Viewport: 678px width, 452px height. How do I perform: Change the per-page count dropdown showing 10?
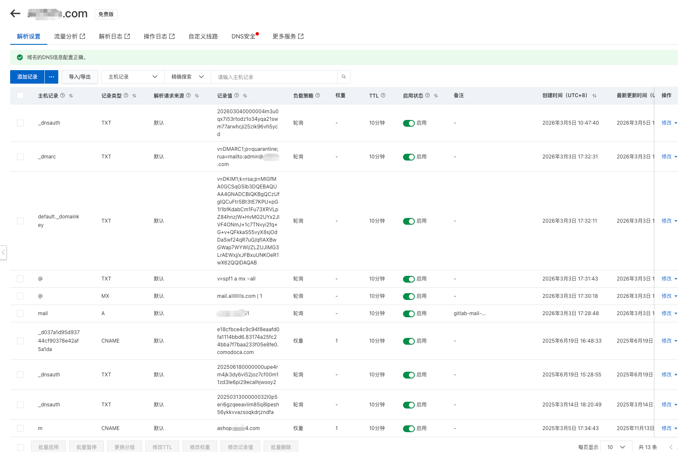click(x=616, y=447)
